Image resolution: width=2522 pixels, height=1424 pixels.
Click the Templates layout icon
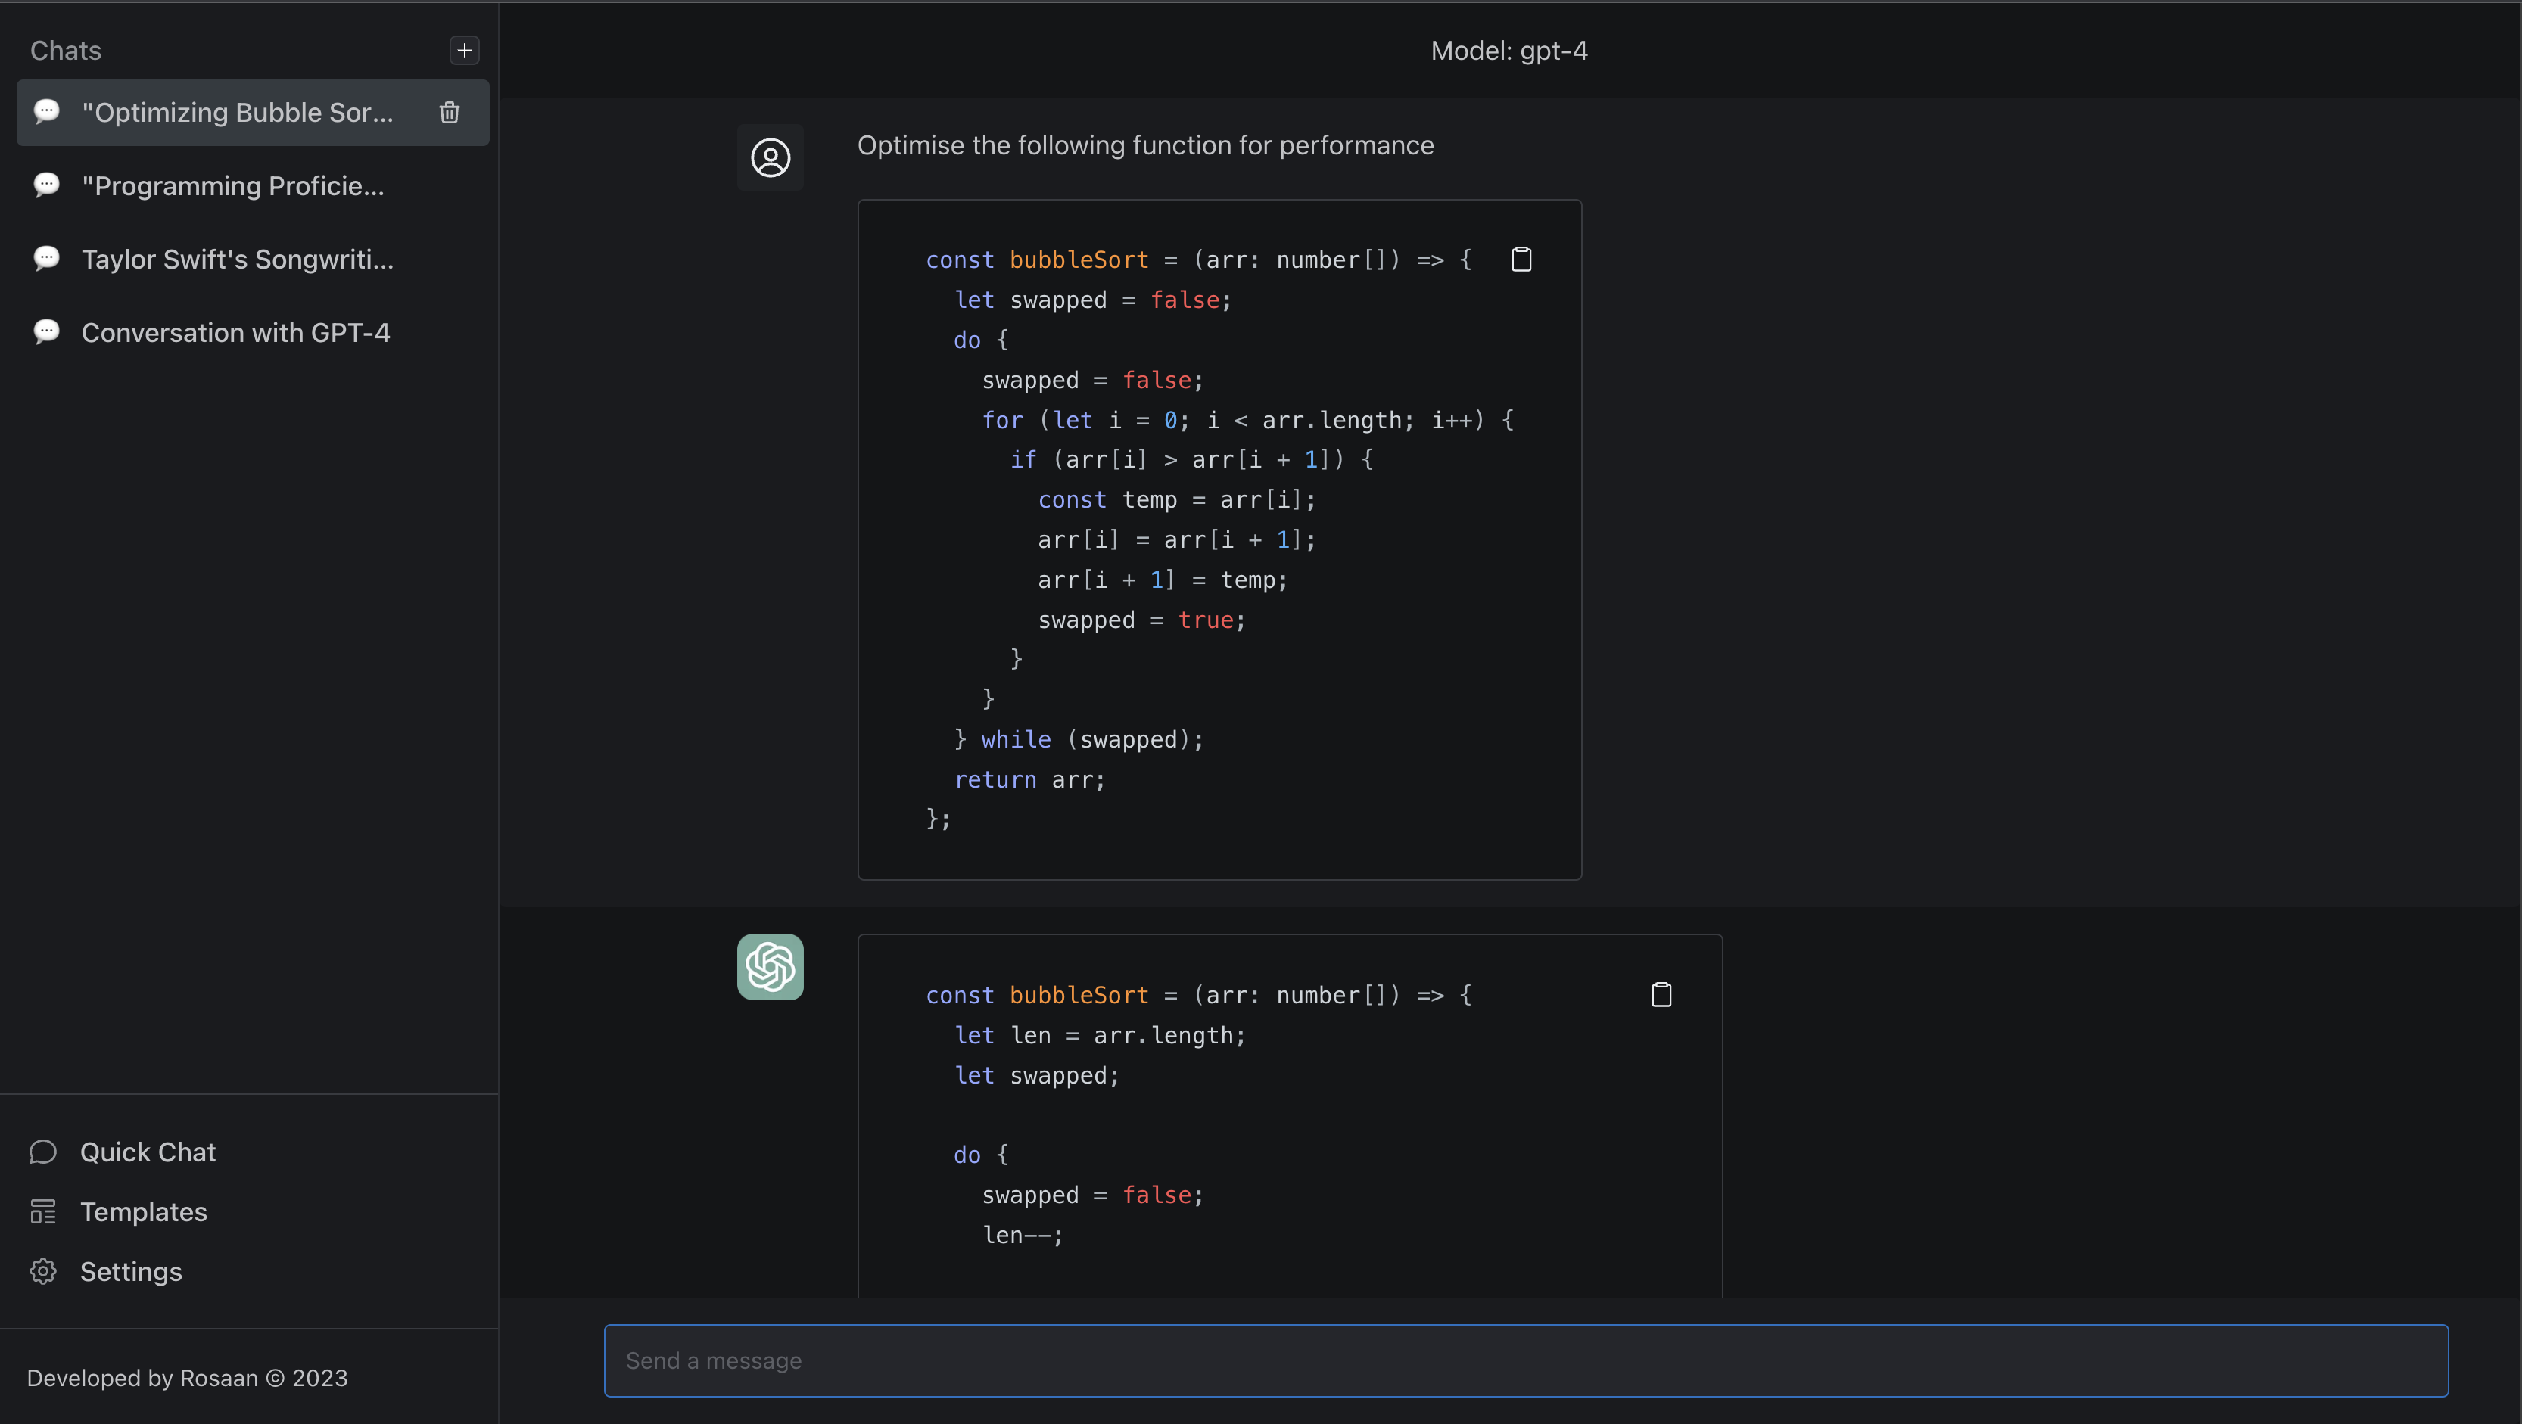[x=43, y=1211]
